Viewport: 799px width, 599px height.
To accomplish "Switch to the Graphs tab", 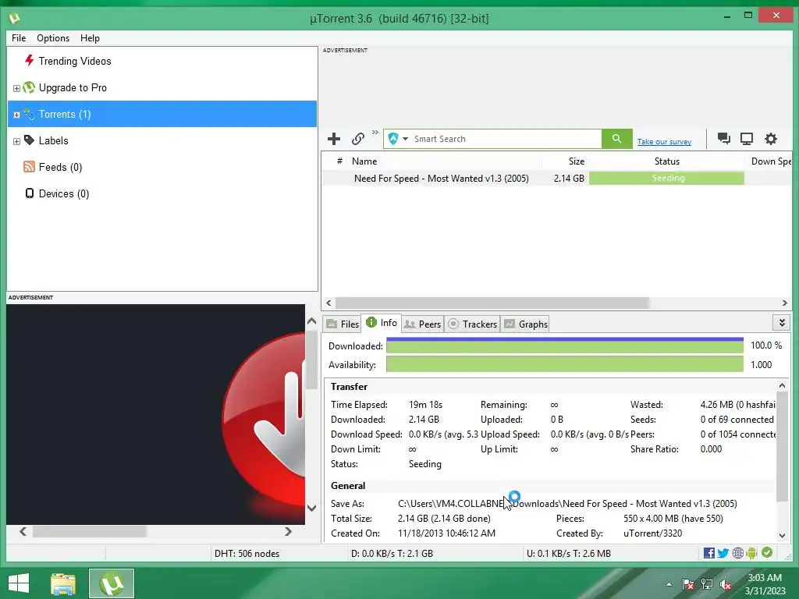I will (526, 324).
